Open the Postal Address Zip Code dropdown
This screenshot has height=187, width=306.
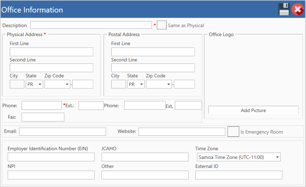coord(159,84)
